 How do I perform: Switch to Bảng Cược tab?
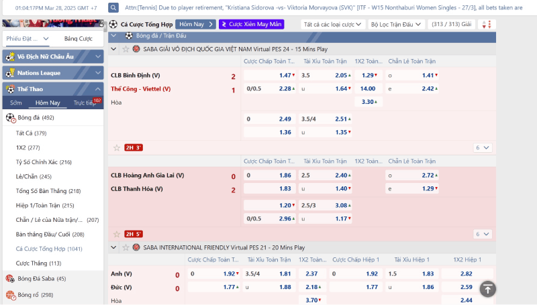coord(79,39)
